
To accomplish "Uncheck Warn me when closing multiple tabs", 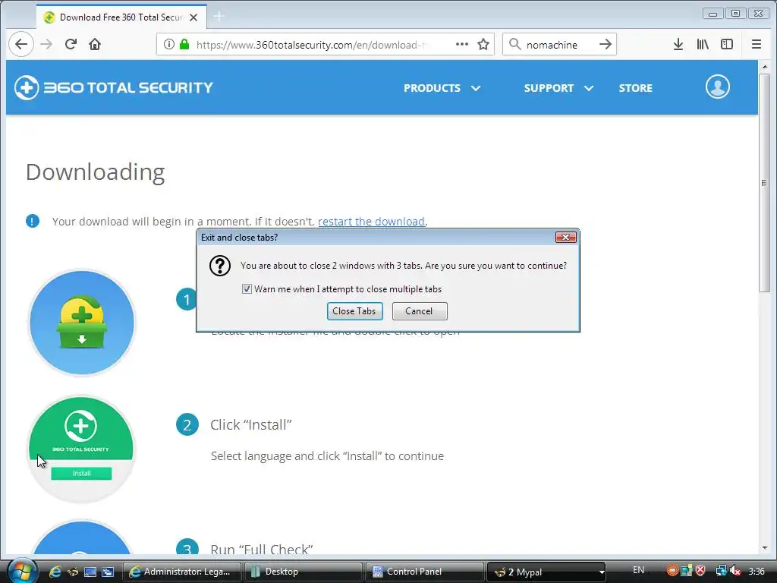I will [x=247, y=288].
